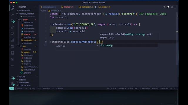188x105 pixels.
Task: Open Source Control view with badge
Action: (x=13, y=21)
